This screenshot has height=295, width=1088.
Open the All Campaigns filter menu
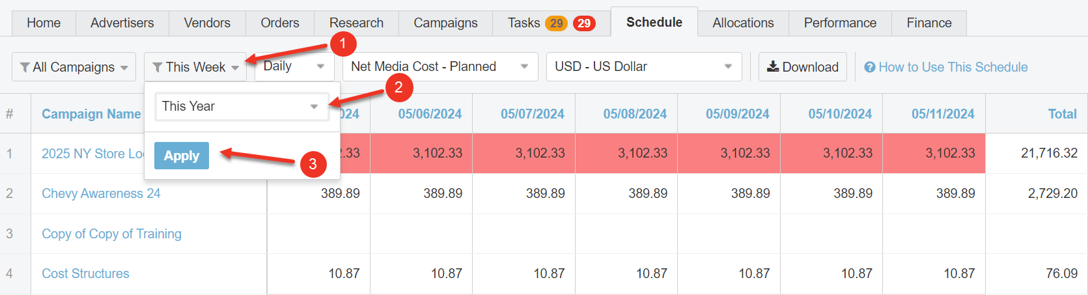click(74, 67)
